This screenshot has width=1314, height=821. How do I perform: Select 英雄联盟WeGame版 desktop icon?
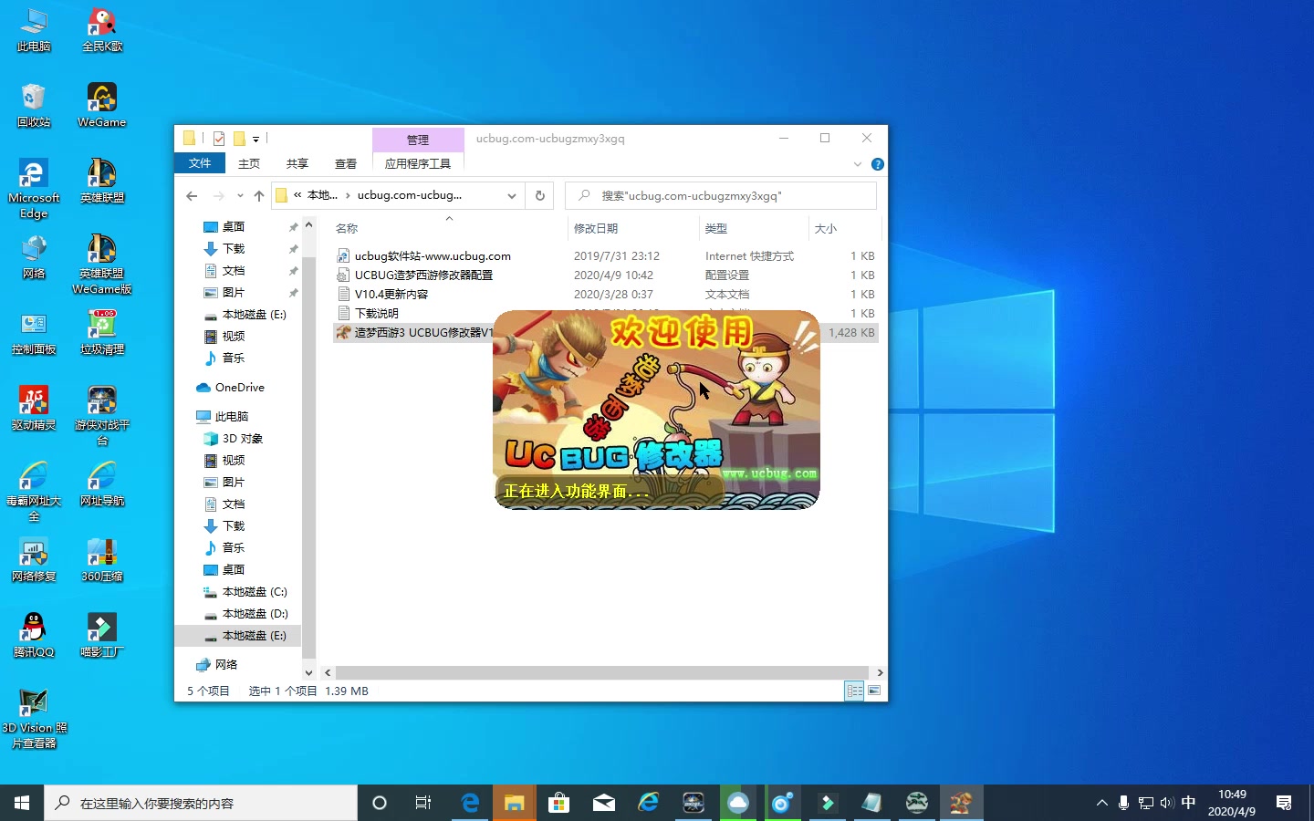click(x=102, y=265)
